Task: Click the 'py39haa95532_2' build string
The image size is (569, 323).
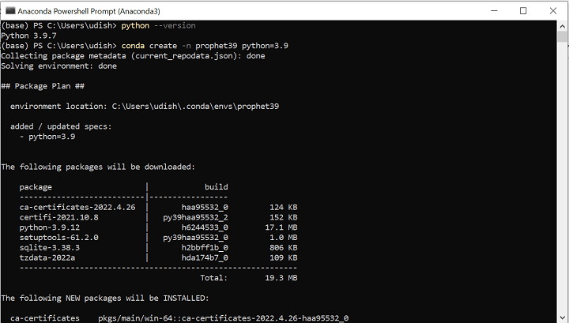Action: (195, 217)
